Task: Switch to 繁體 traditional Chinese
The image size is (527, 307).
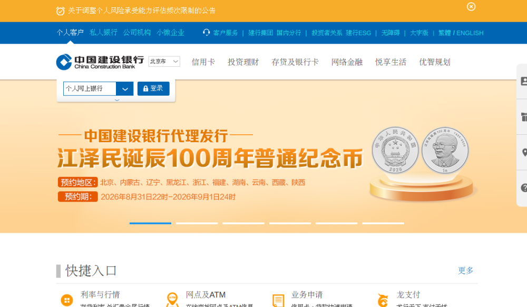Action: point(444,33)
